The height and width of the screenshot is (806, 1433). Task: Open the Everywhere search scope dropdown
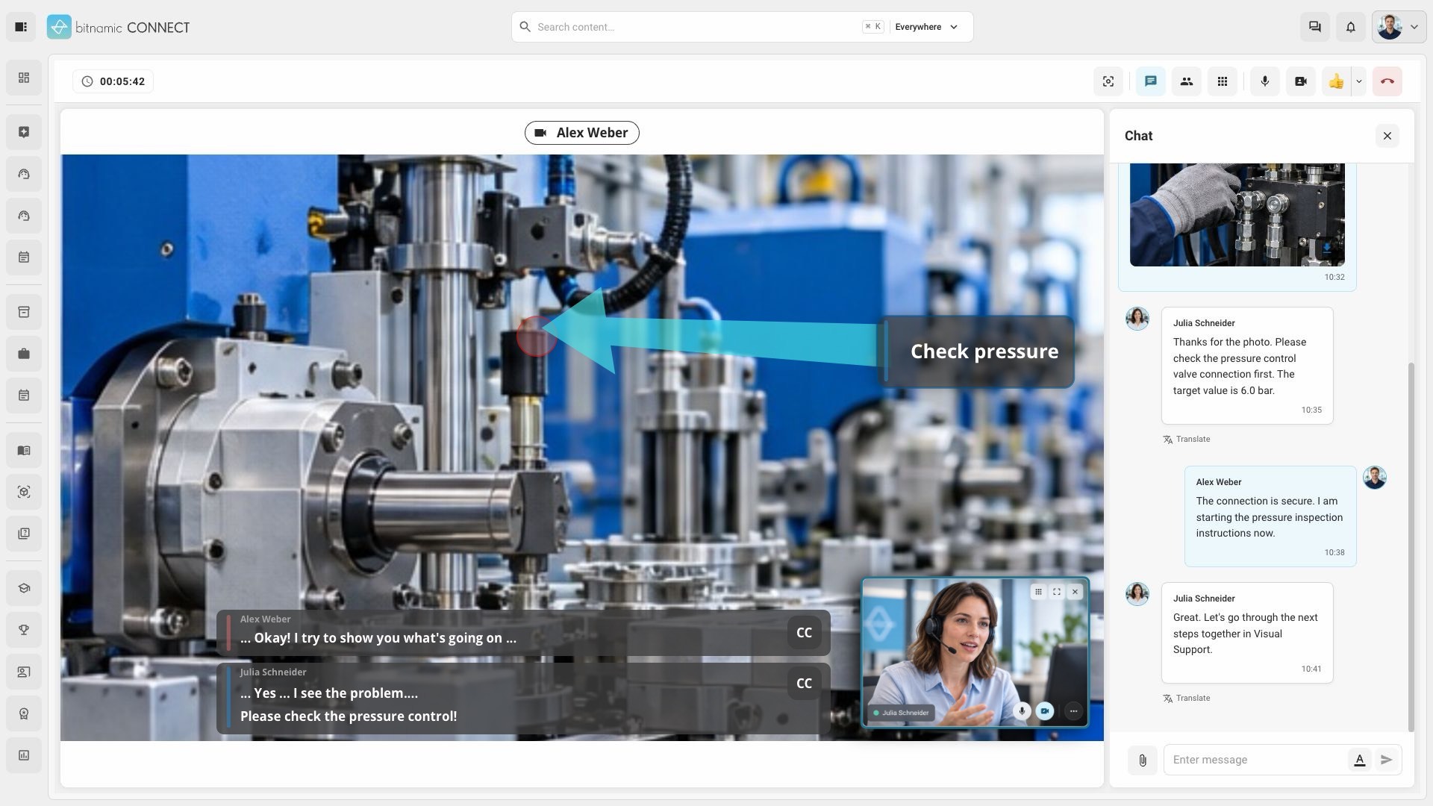[x=926, y=27]
